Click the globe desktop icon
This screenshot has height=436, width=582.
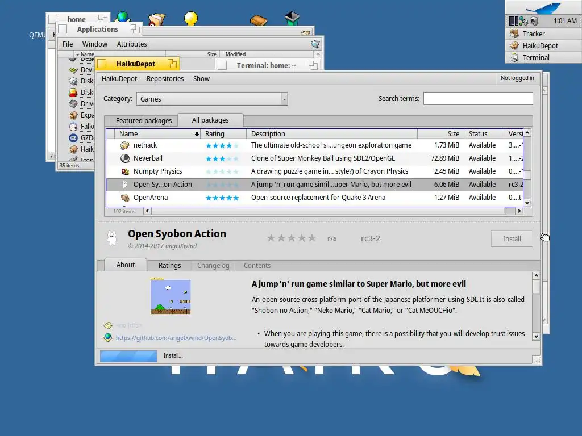(123, 16)
